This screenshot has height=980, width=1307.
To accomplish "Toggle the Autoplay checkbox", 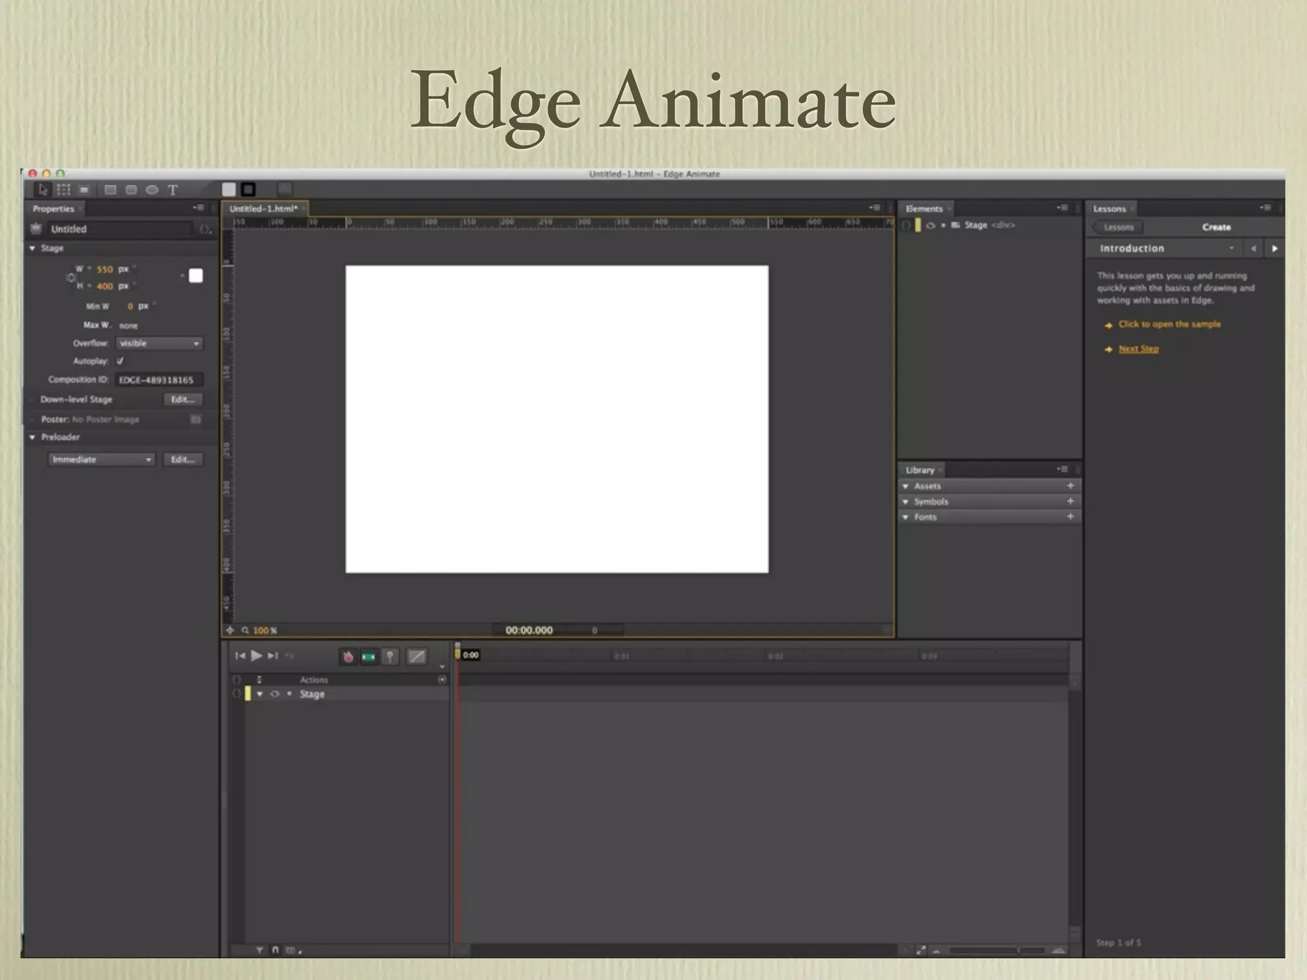I will point(120,361).
